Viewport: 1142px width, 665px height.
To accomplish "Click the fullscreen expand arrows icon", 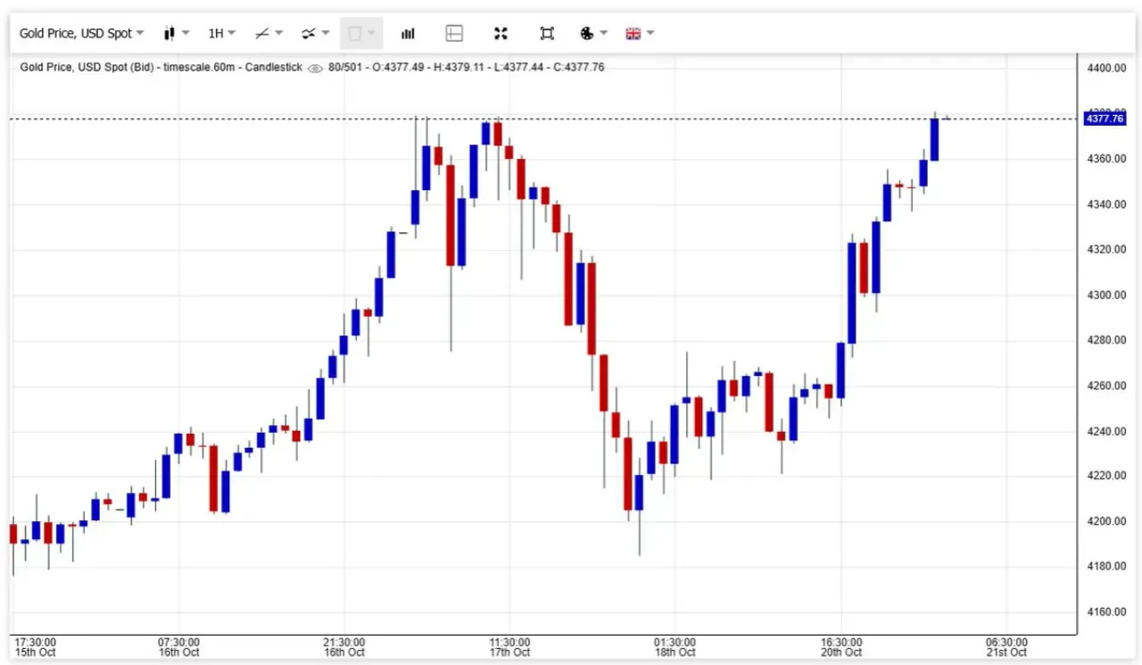I will [x=501, y=34].
